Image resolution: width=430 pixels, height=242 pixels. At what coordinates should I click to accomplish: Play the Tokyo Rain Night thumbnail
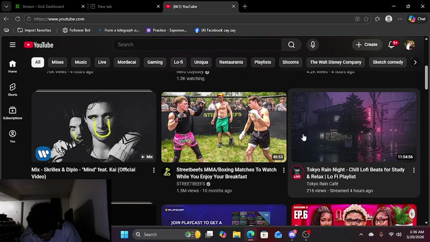click(x=354, y=127)
